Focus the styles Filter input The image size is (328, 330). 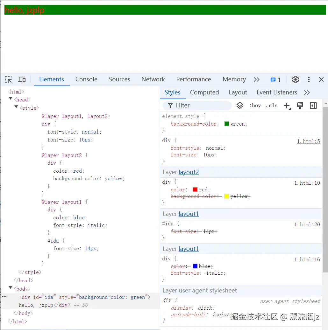(197, 106)
